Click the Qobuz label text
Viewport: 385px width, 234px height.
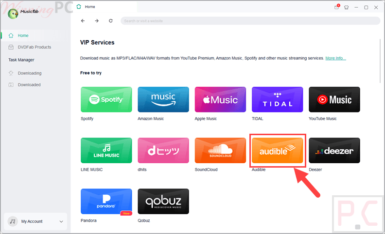(x=143, y=220)
